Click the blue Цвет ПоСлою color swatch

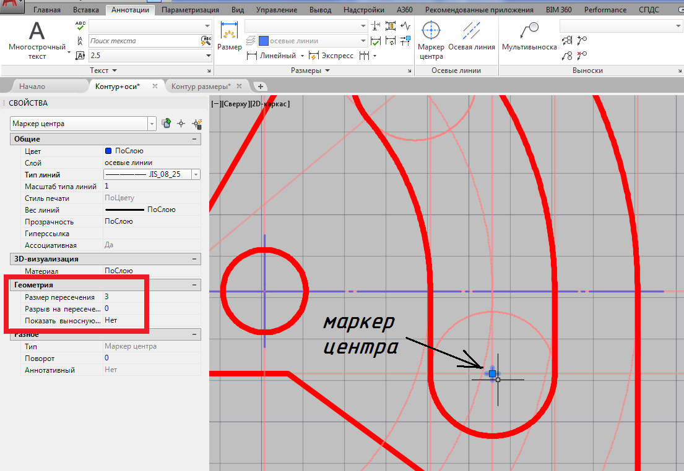109,151
